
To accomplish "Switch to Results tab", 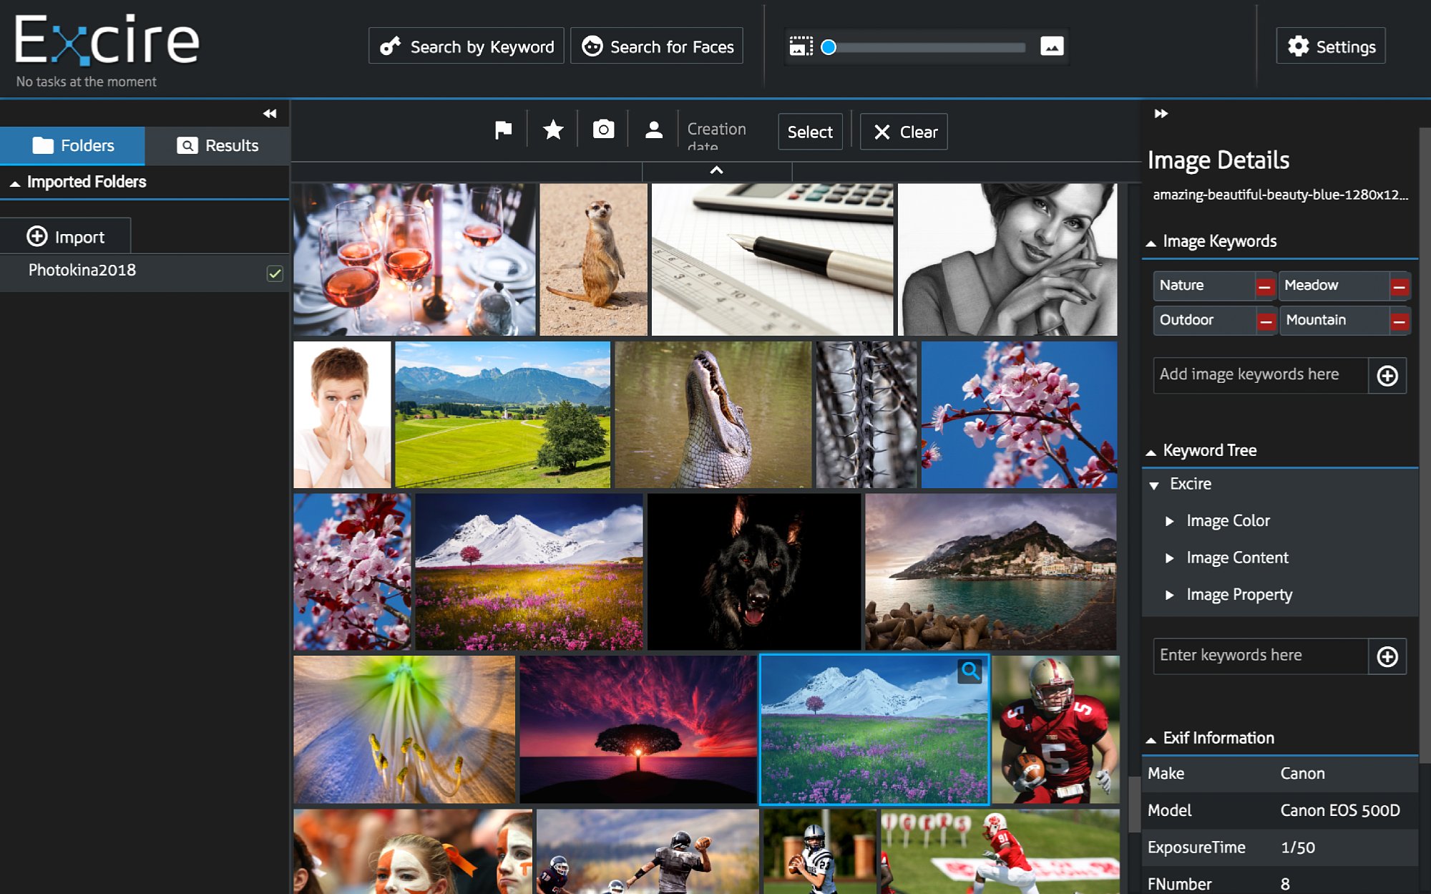I will (218, 146).
